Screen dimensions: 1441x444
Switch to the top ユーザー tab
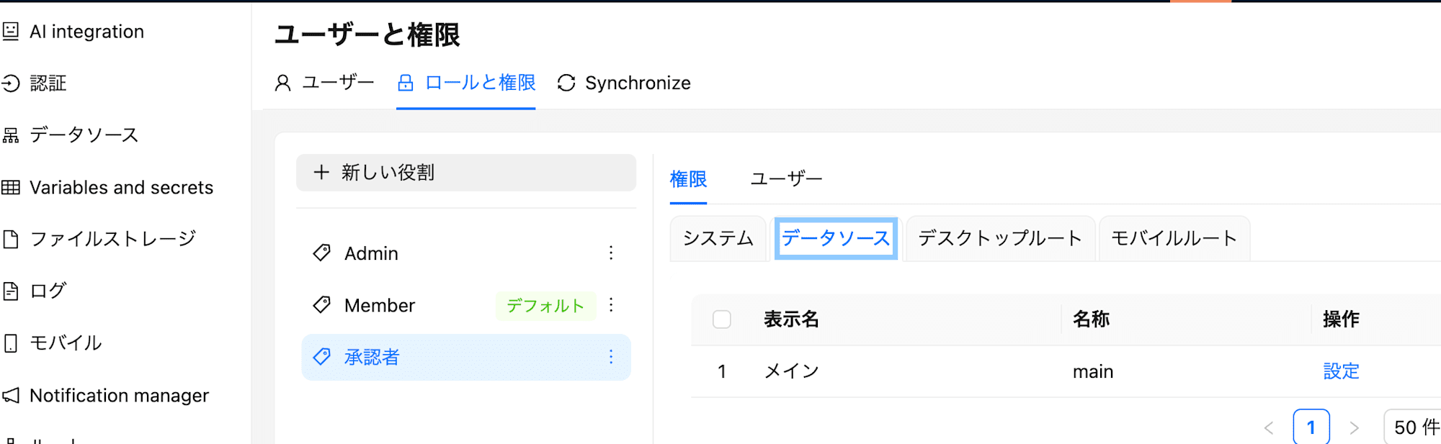coord(324,83)
